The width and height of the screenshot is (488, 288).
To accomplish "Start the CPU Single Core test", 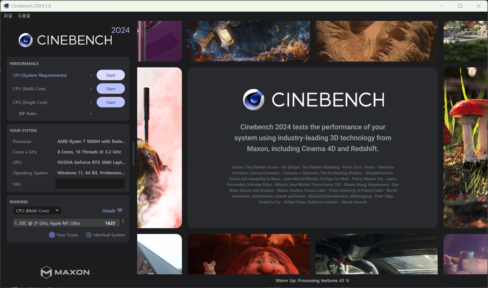I will pos(111,102).
